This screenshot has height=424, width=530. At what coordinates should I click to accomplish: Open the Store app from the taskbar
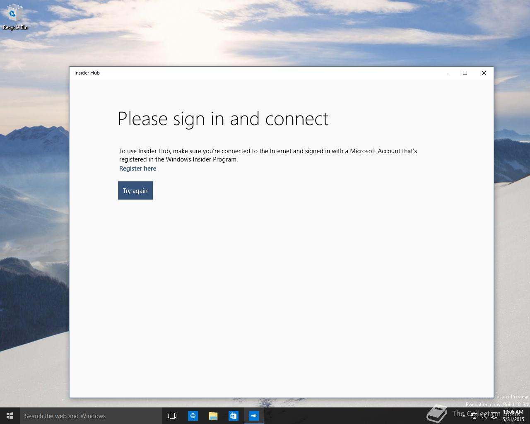(234, 416)
